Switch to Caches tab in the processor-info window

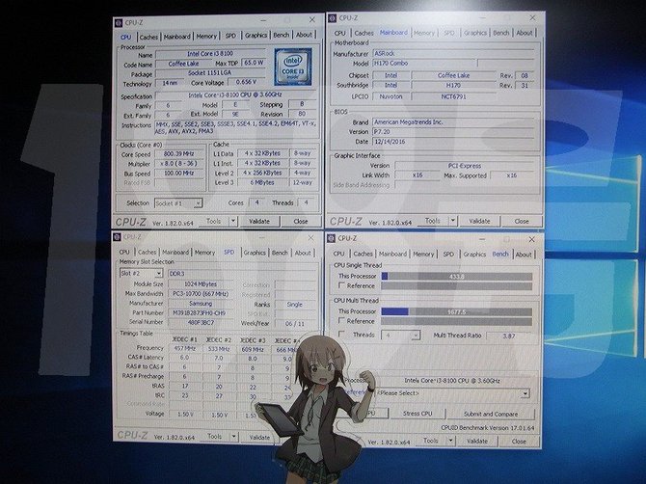(x=148, y=37)
